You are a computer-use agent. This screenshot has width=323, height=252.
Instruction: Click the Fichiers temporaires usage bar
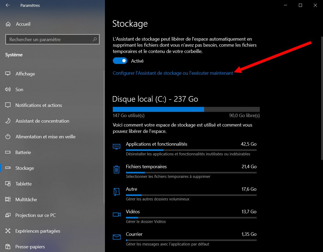point(191,172)
